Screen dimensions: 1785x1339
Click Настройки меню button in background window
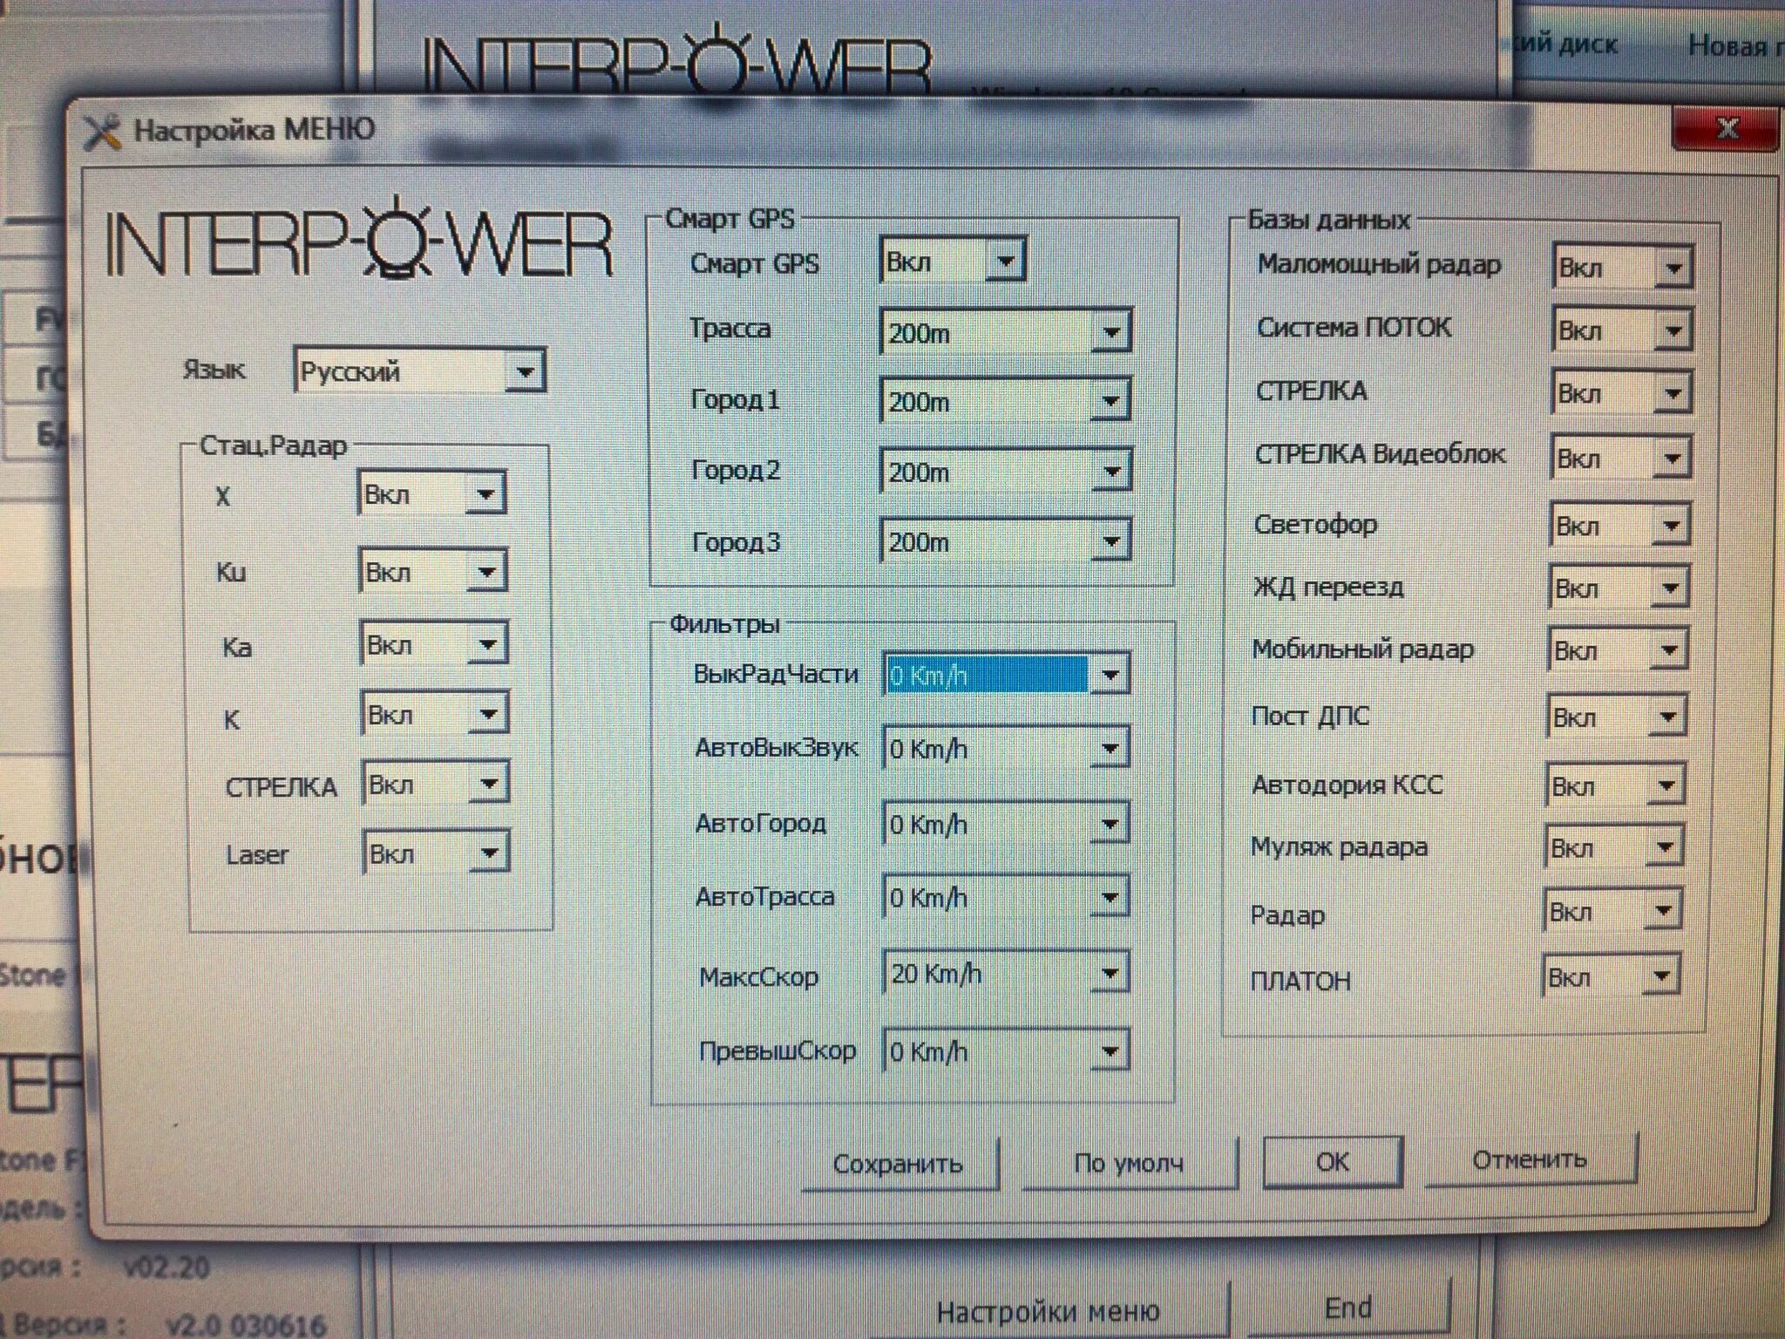pyautogui.click(x=1049, y=1310)
